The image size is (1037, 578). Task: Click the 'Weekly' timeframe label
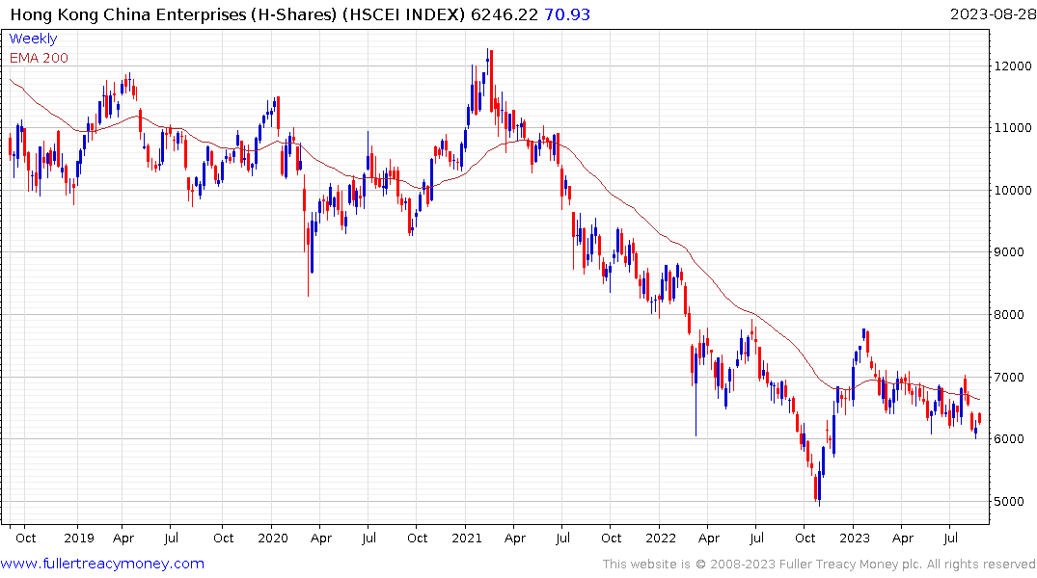point(33,39)
